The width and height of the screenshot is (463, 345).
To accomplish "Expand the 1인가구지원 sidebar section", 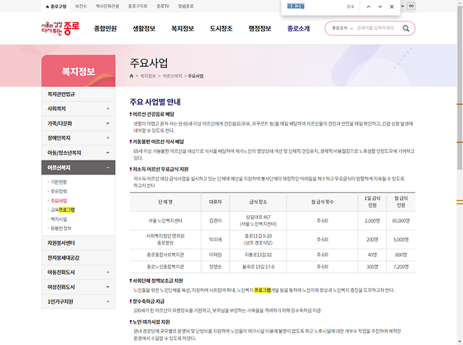I will (107, 302).
